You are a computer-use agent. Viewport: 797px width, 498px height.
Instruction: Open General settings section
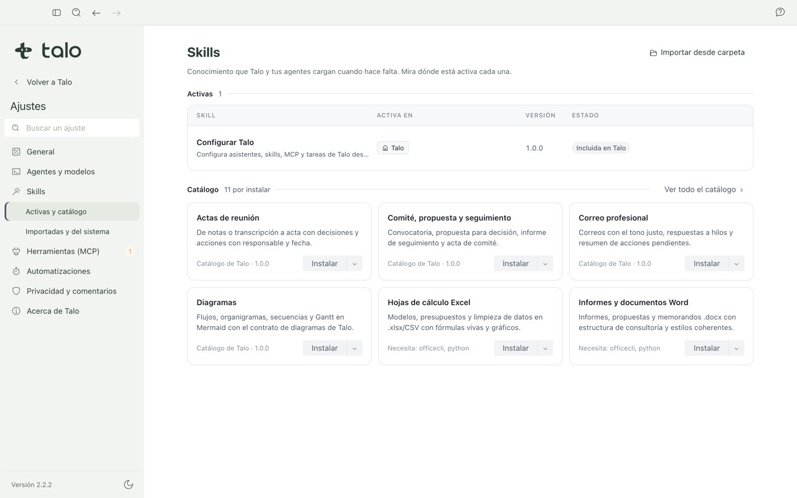(72, 152)
